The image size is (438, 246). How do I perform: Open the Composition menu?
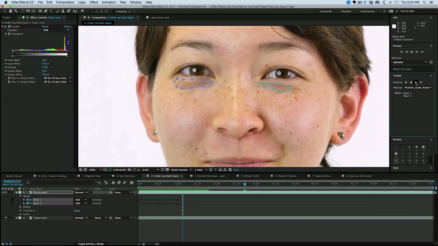[x=65, y=2]
